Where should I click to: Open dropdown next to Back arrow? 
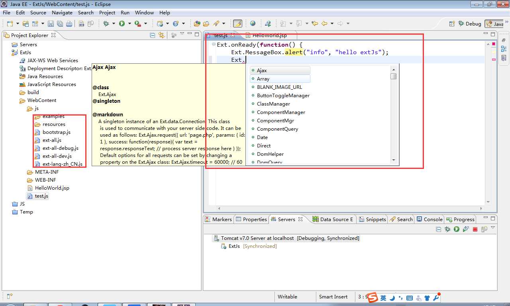[x=332, y=24]
